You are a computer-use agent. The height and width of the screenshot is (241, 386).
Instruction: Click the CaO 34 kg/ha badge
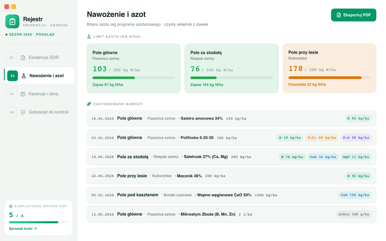[323, 157]
